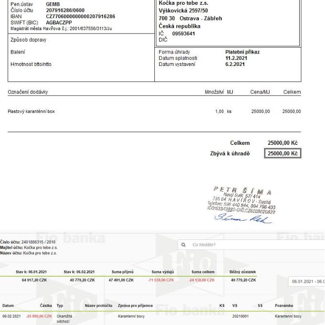Click 'Platební příkaz' payment method
The width and height of the screenshot is (325, 325).
click(x=242, y=52)
